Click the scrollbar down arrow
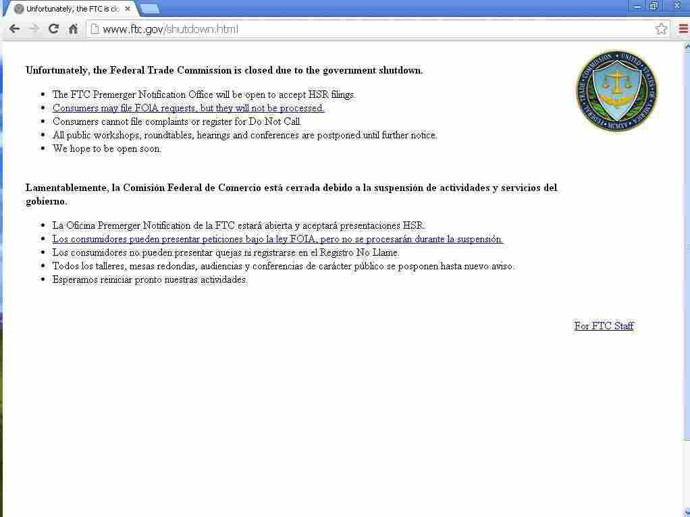690x517 pixels. pos(687,512)
